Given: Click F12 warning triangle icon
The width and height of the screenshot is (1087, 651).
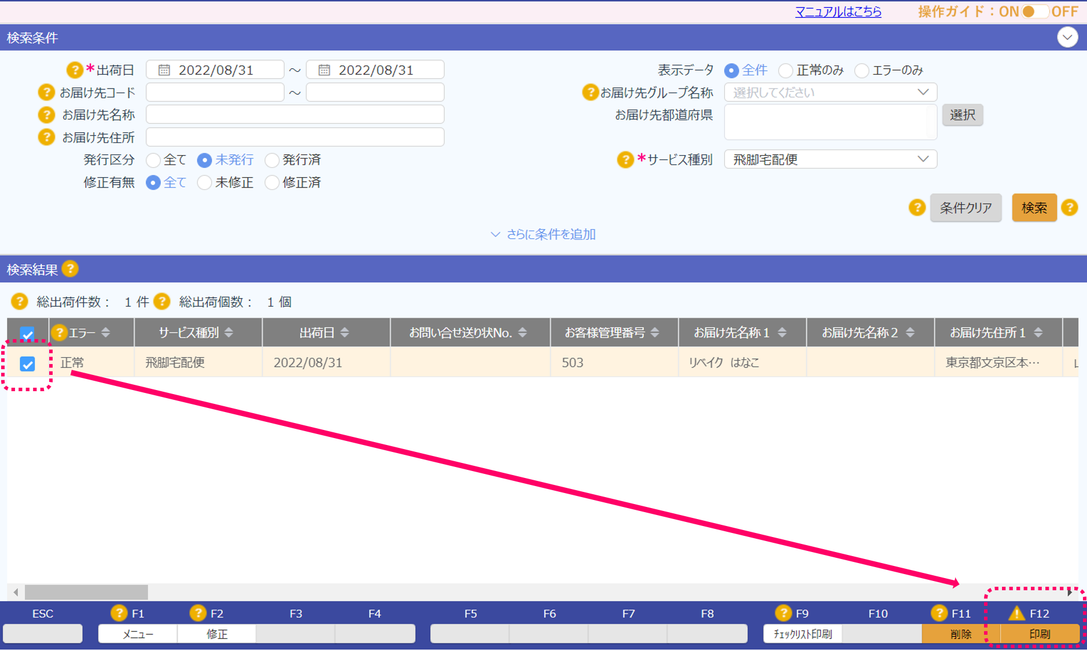Looking at the screenshot, I should [x=1016, y=613].
